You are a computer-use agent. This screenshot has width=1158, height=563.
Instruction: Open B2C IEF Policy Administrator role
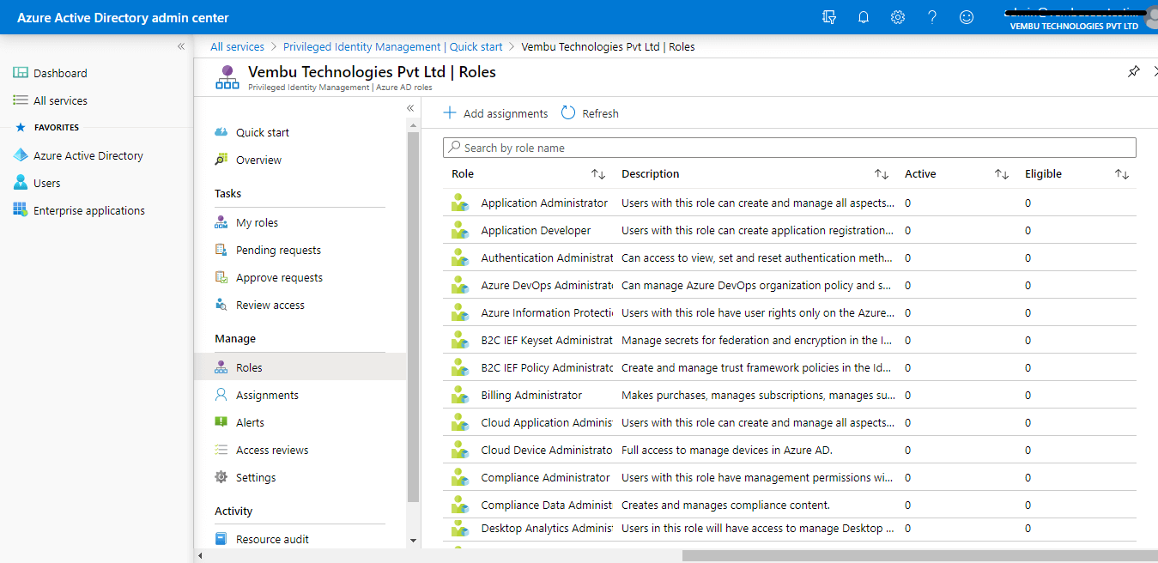pos(547,368)
